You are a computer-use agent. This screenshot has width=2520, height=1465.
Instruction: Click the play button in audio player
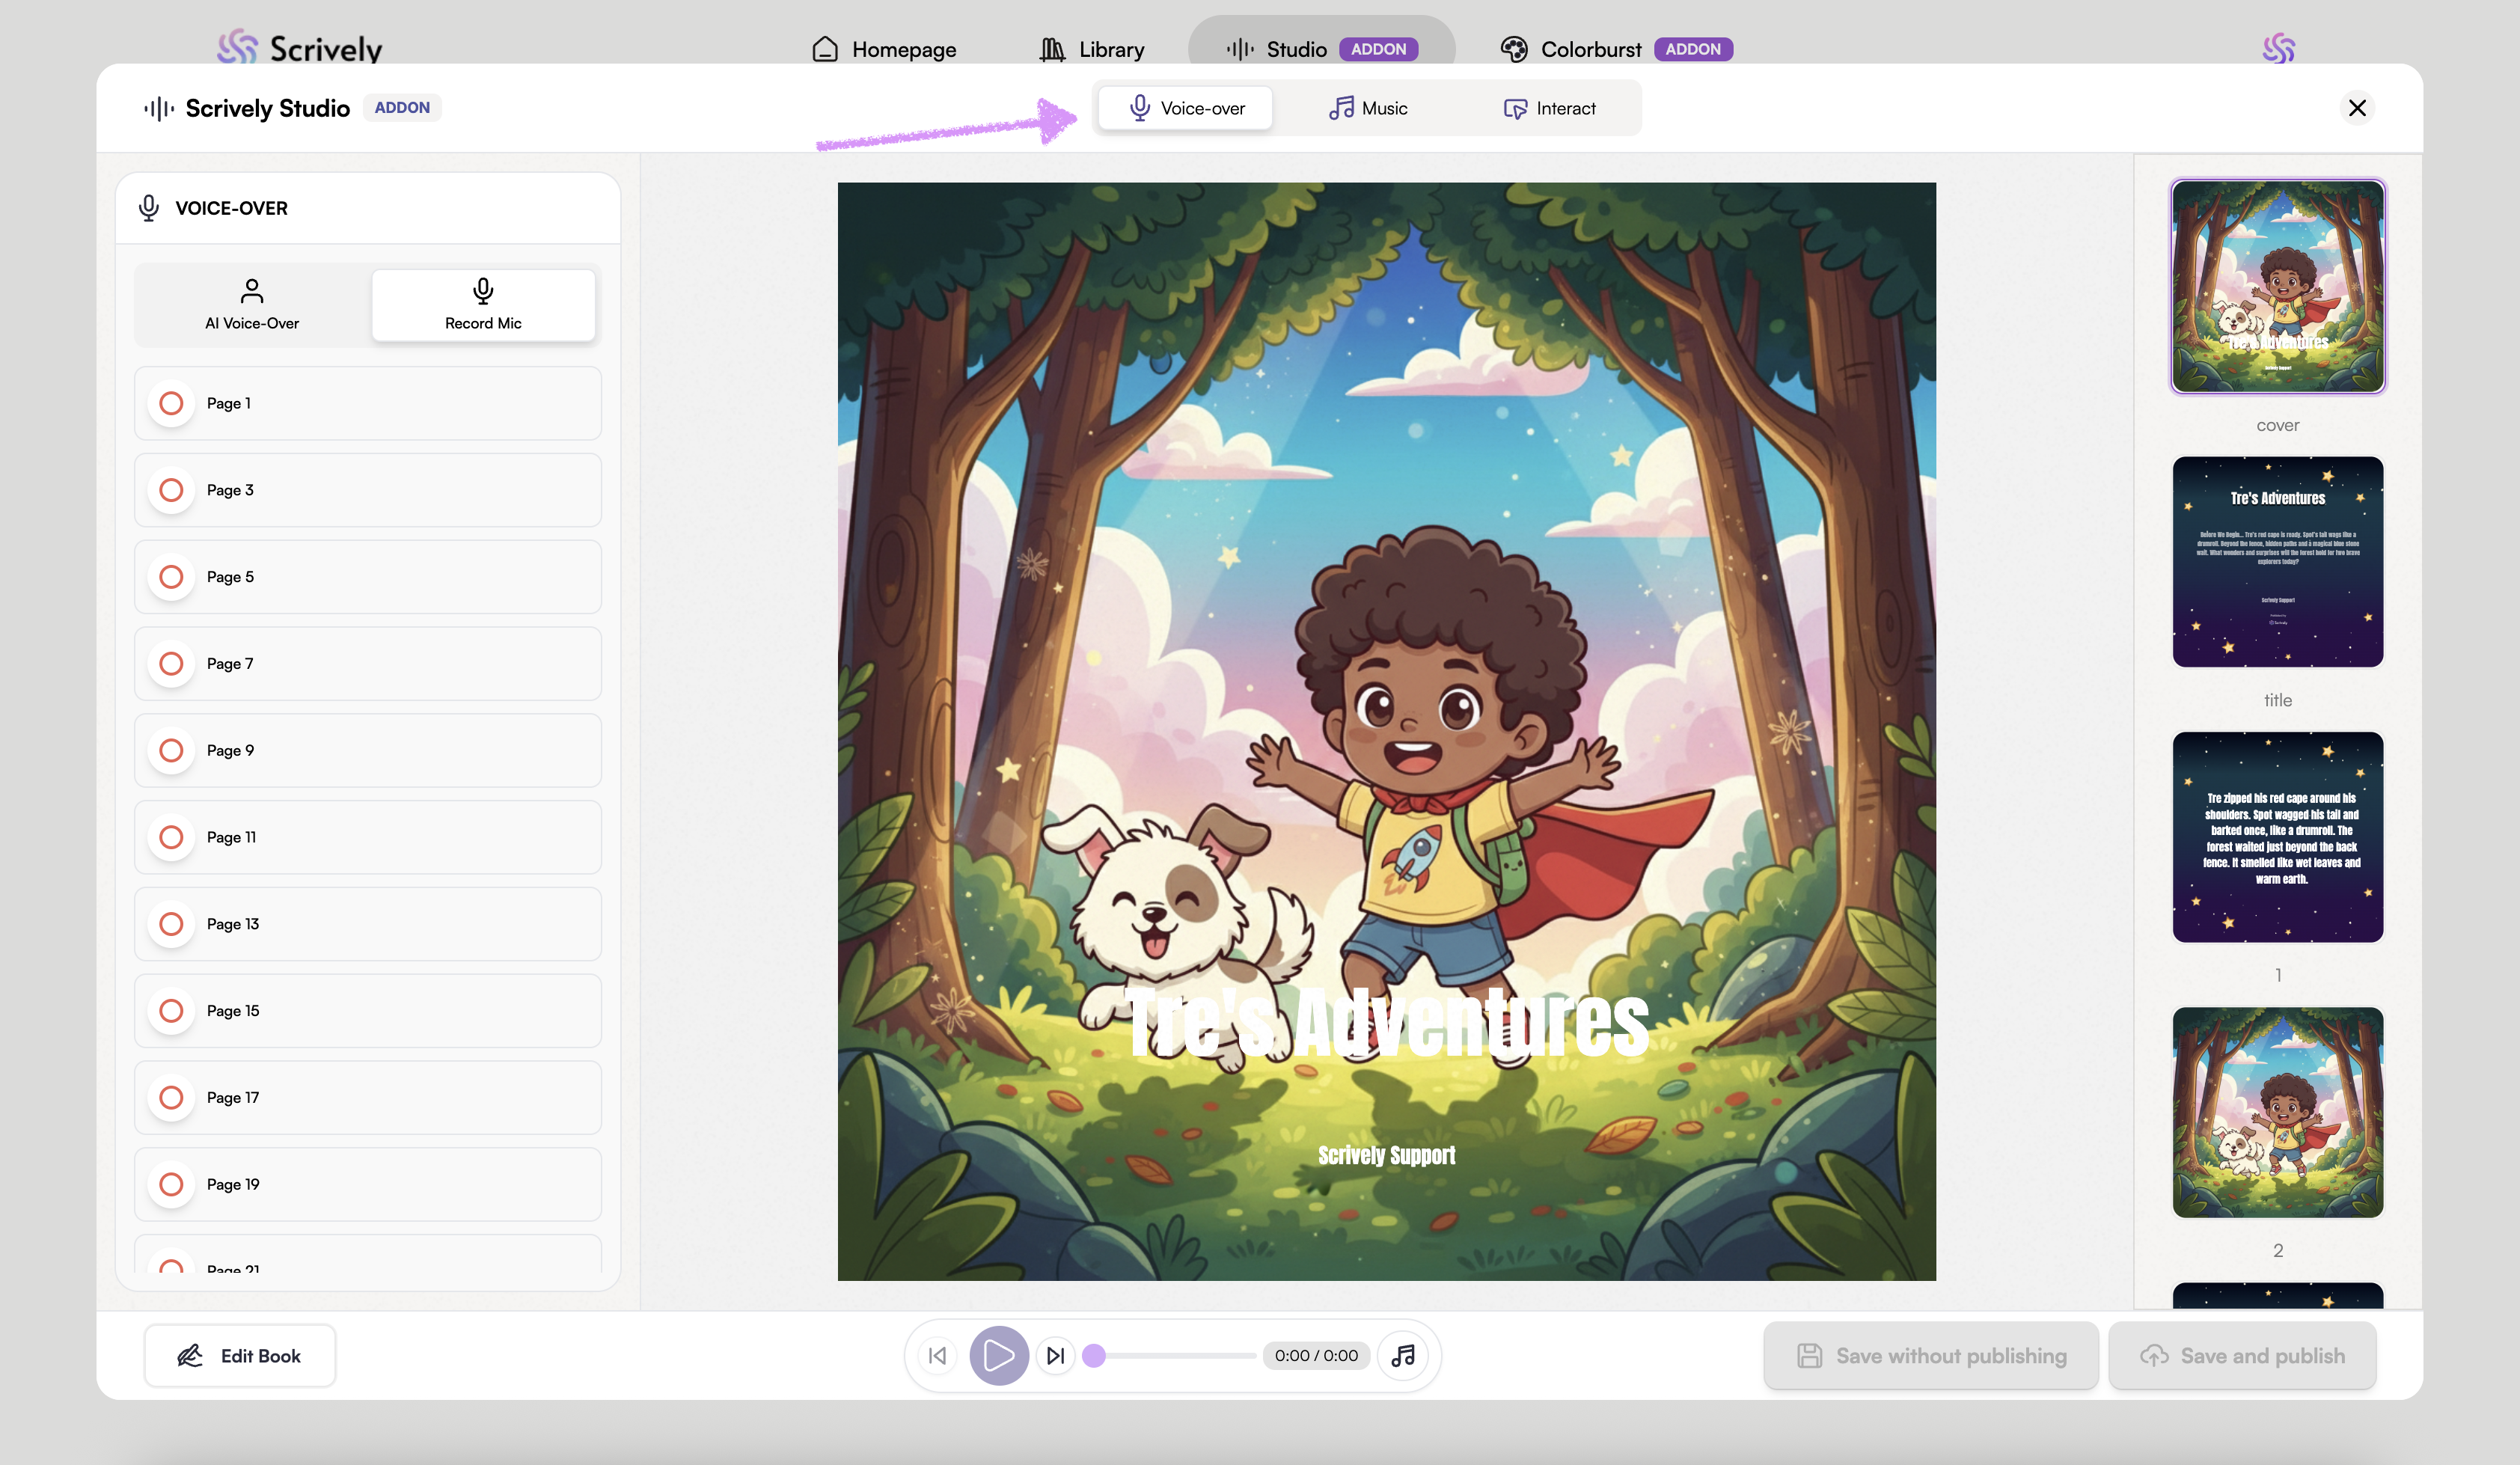tap(998, 1355)
